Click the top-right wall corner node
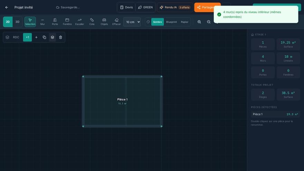Image resolution: width=304 pixels, height=171 pixels. click(162, 77)
